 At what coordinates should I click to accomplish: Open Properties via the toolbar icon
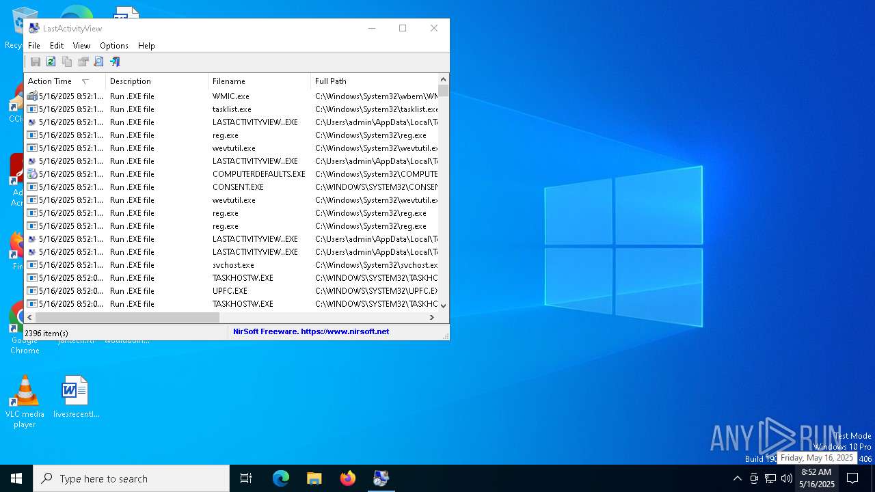[x=83, y=61]
